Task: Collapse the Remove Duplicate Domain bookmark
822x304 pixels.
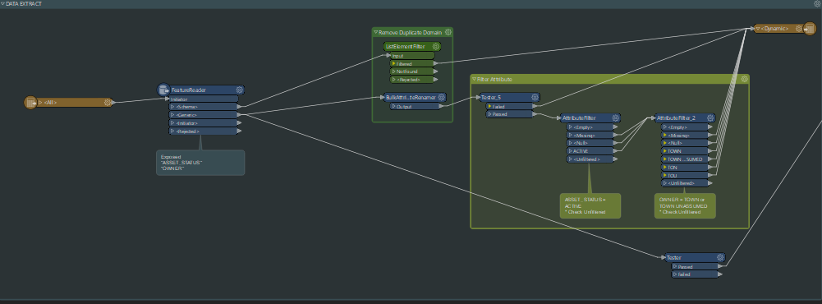Action: pyautogui.click(x=376, y=33)
